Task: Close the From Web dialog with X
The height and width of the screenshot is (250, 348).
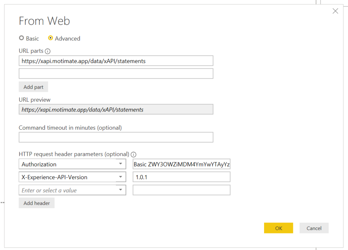Action: pos(335,11)
